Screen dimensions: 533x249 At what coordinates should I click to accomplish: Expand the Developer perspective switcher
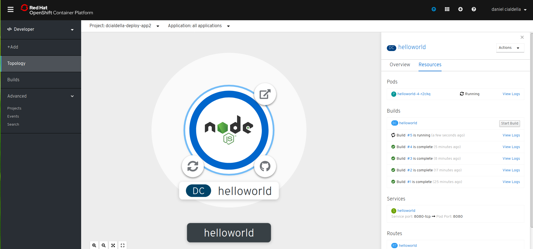[41, 29]
